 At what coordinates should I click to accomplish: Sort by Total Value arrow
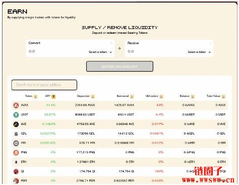[223, 96]
